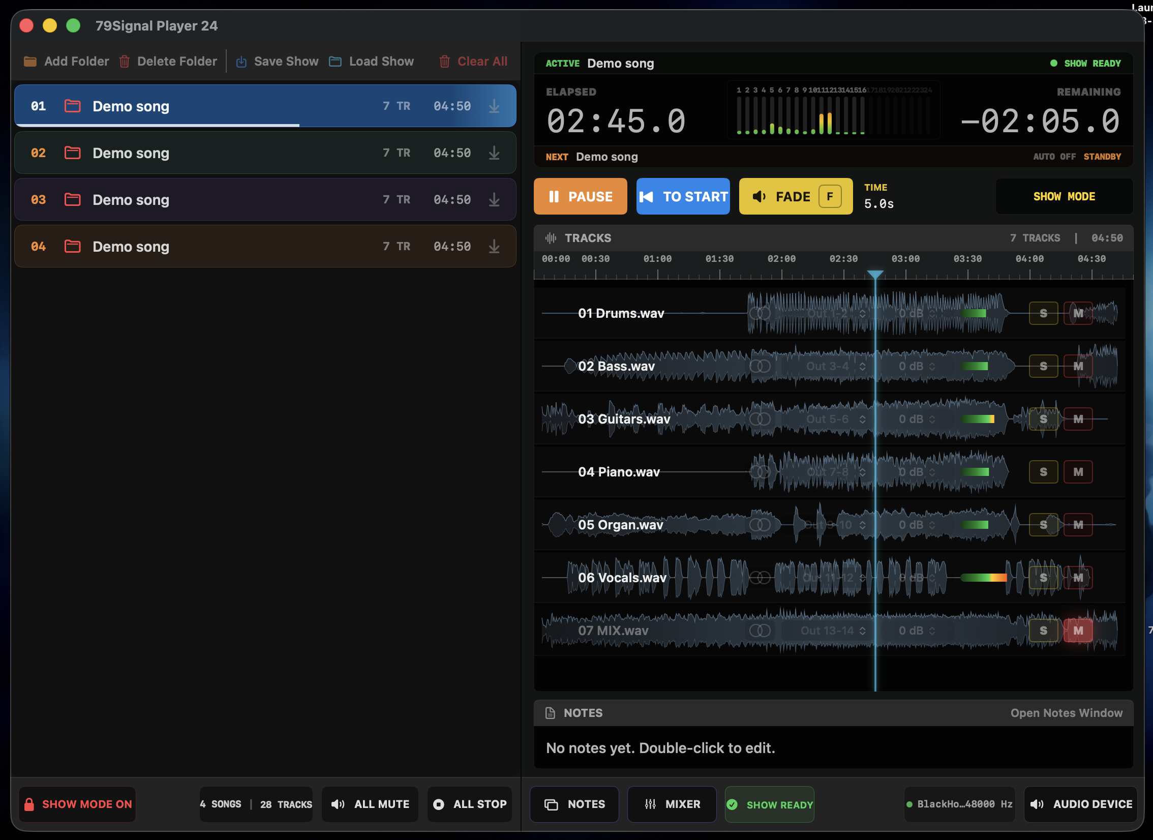The width and height of the screenshot is (1153, 840).
Task: Open output dropdown Out 3-4 on Bass
Action: point(828,366)
